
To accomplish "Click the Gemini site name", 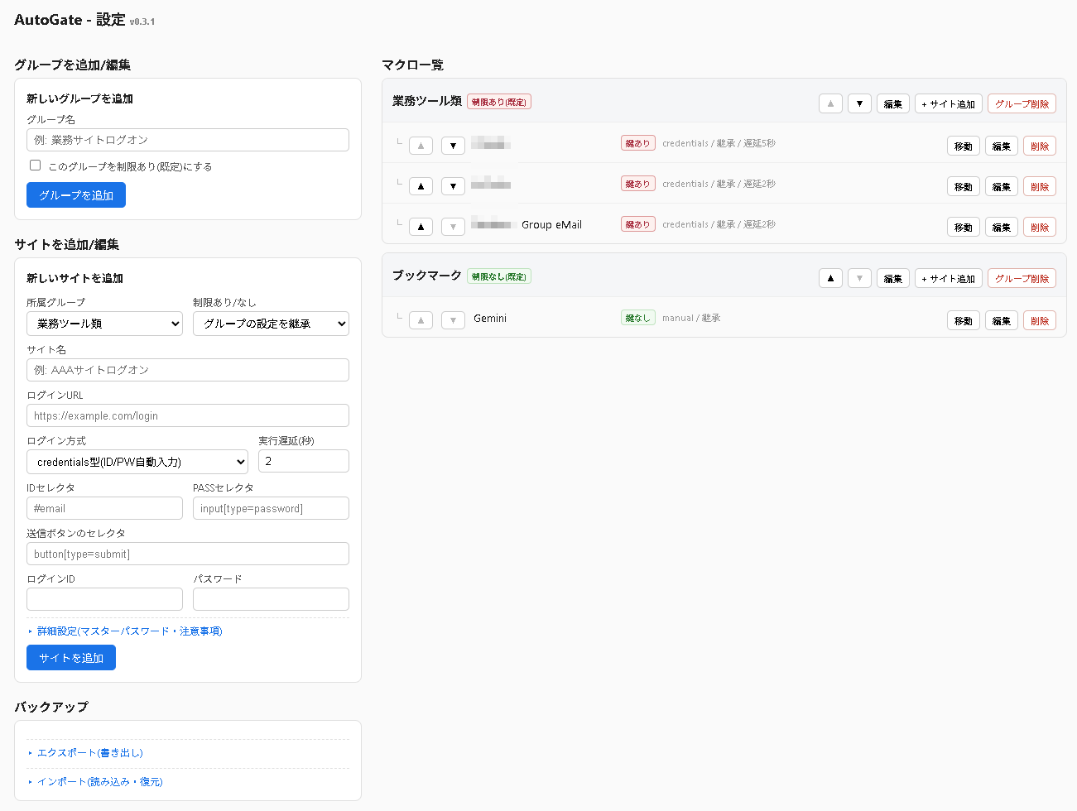I will point(490,319).
